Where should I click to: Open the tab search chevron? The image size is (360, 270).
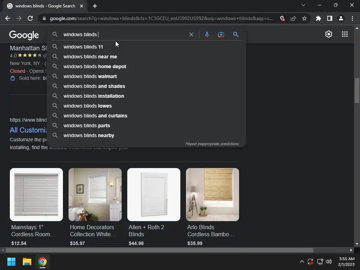point(303,5)
